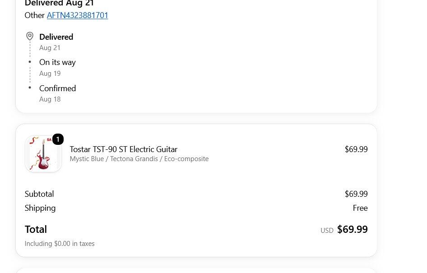Click the Shipping label
This screenshot has width=427, height=273.
tap(40, 208)
